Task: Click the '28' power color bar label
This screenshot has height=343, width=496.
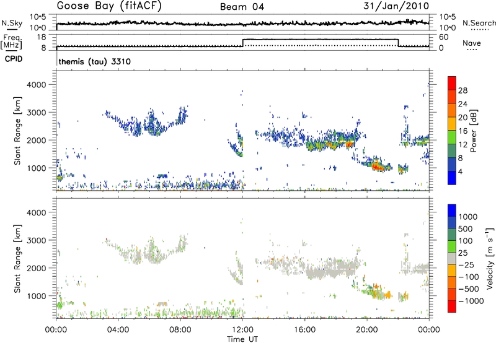Action: 463,90
